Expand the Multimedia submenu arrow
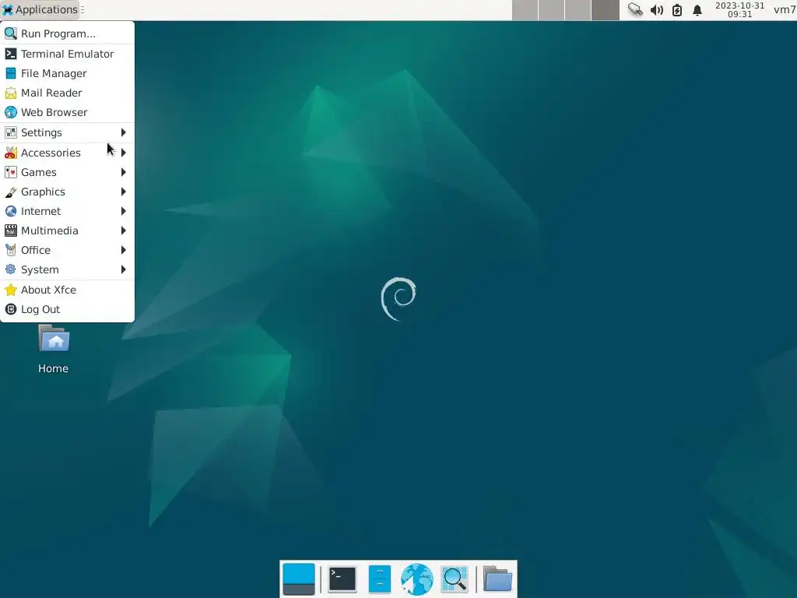Image resolution: width=797 pixels, height=598 pixels. click(x=124, y=230)
